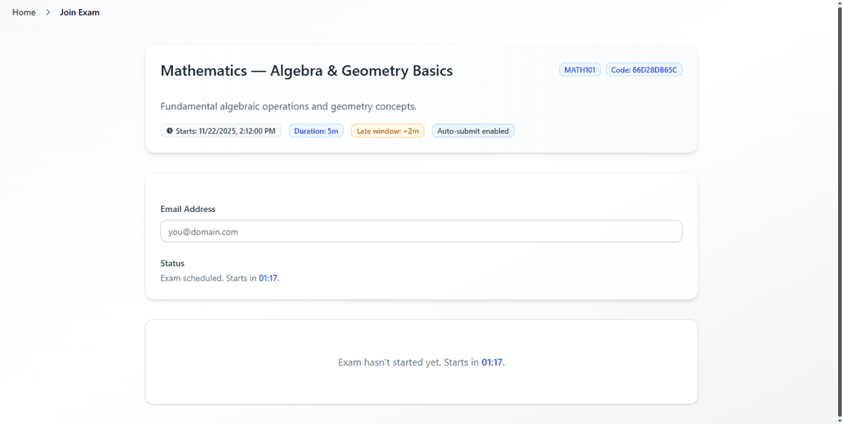Screen dimensions: 843x424
Task: Click the MATH101 course badge
Action: [x=580, y=70]
